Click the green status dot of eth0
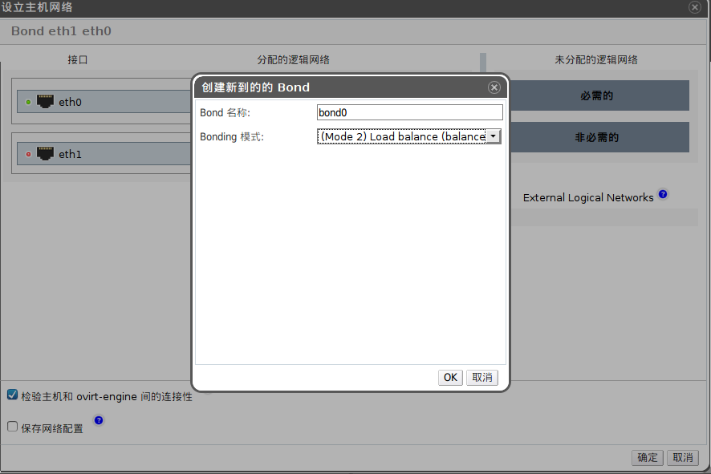The width and height of the screenshot is (711, 474). point(29,102)
